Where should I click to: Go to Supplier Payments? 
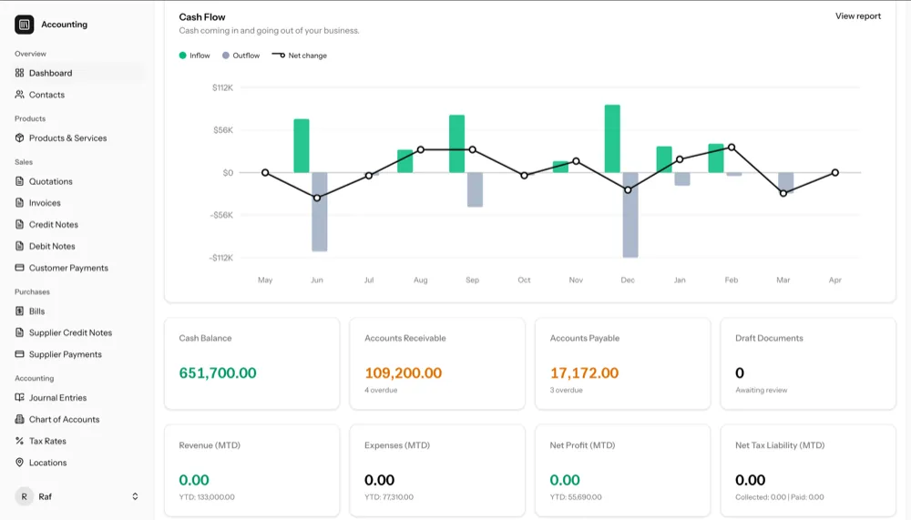click(77, 354)
